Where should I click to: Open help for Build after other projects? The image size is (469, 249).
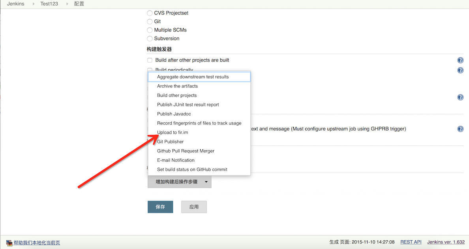coord(460,60)
